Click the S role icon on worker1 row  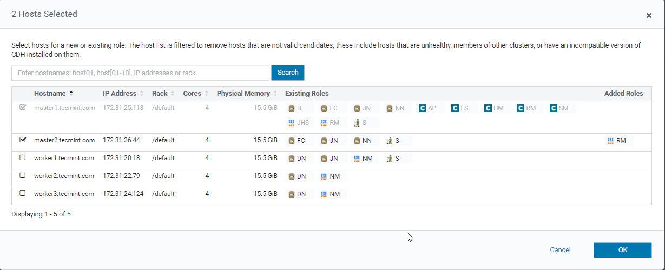coord(389,159)
